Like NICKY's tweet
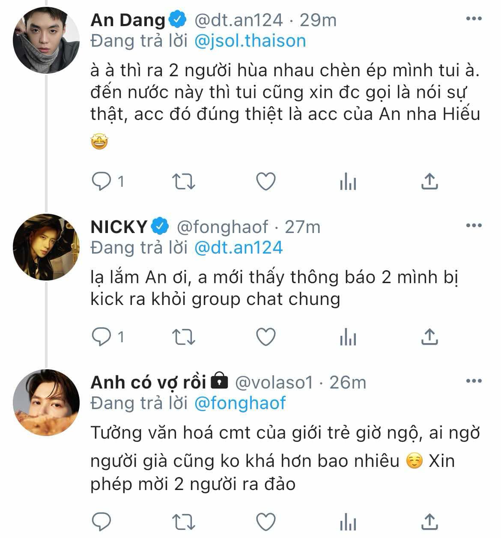This screenshot has width=501, height=538. (x=265, y=338)
